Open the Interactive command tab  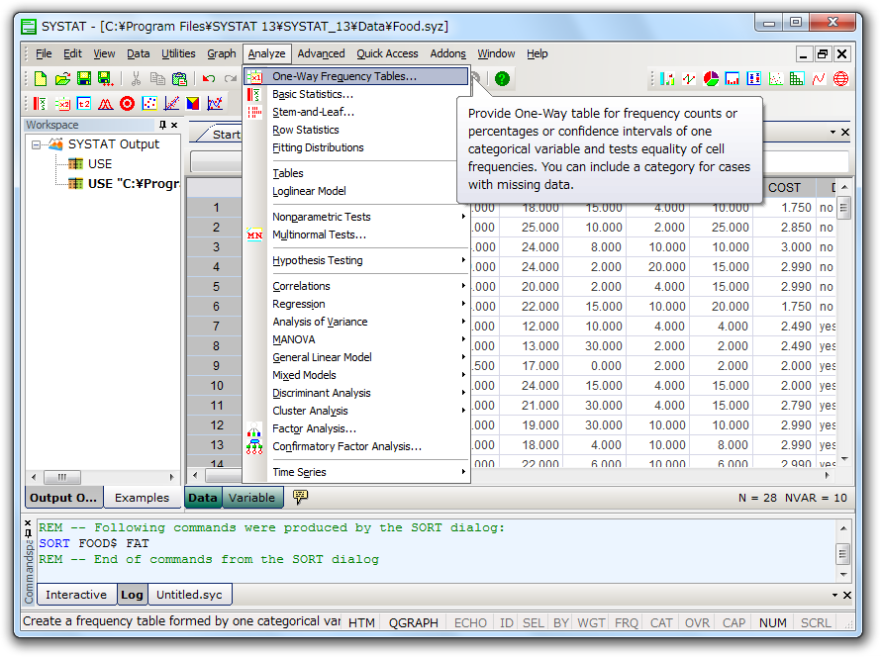point(76,595)
